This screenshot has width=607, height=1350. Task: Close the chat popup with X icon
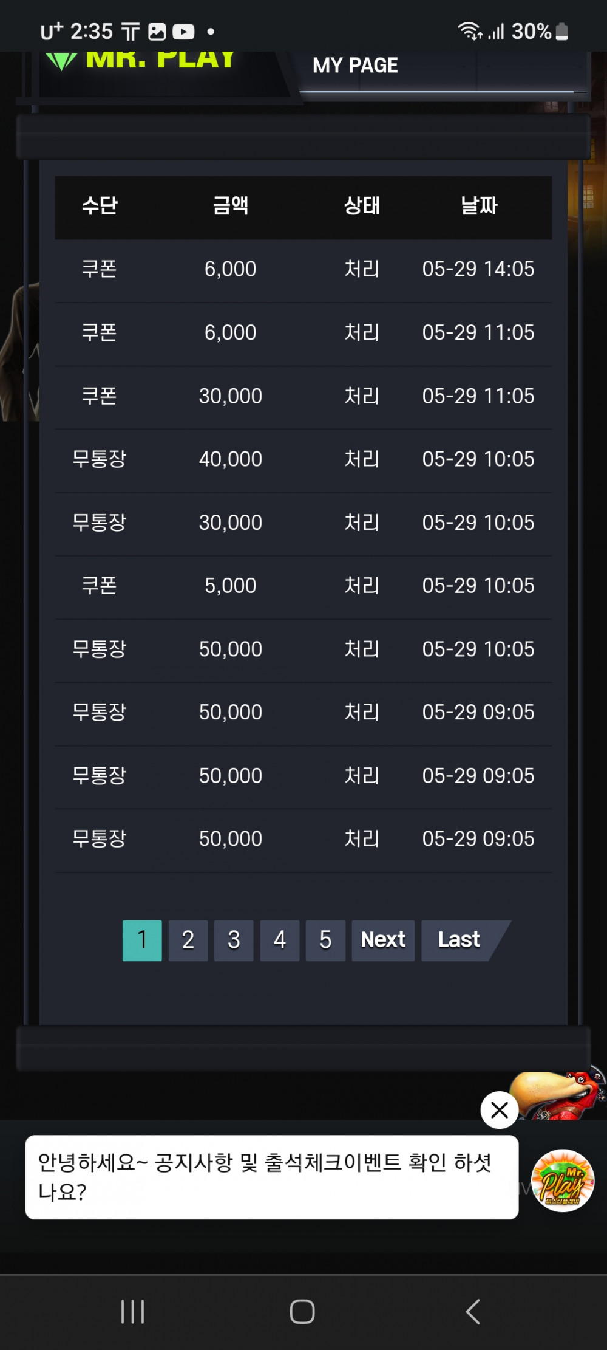(x=499, y=1110)
